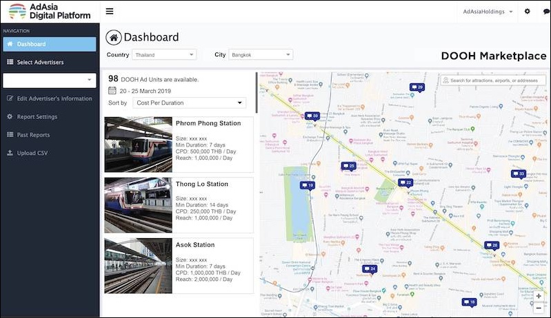Open AdAsiaHoldings account dropdown
551x318 pixels.
(488, 12)
